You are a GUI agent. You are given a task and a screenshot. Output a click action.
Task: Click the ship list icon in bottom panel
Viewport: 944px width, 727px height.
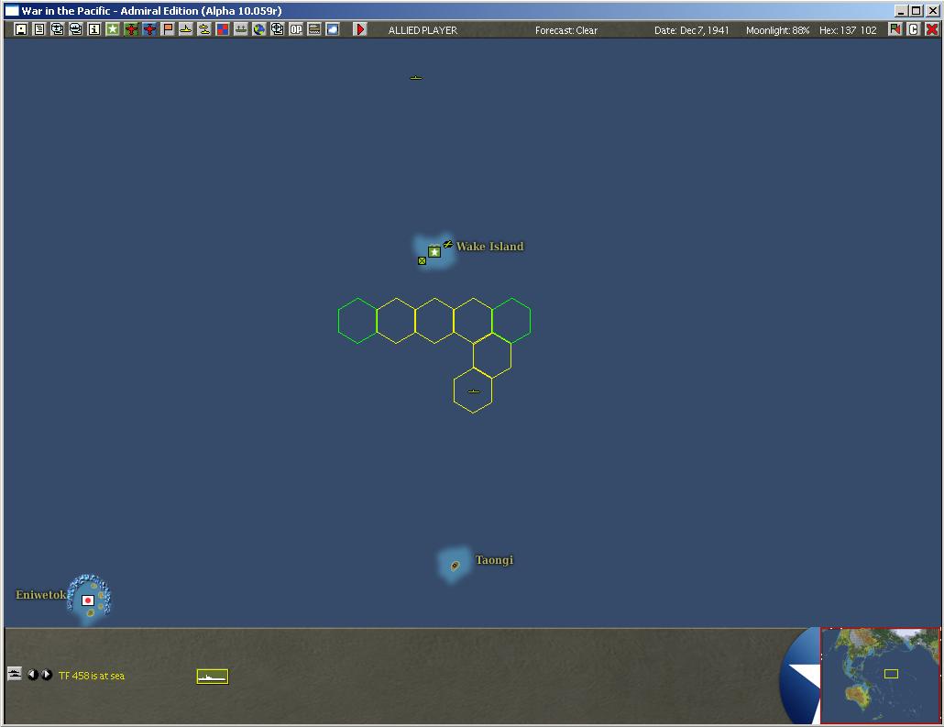tap(15, 674)
